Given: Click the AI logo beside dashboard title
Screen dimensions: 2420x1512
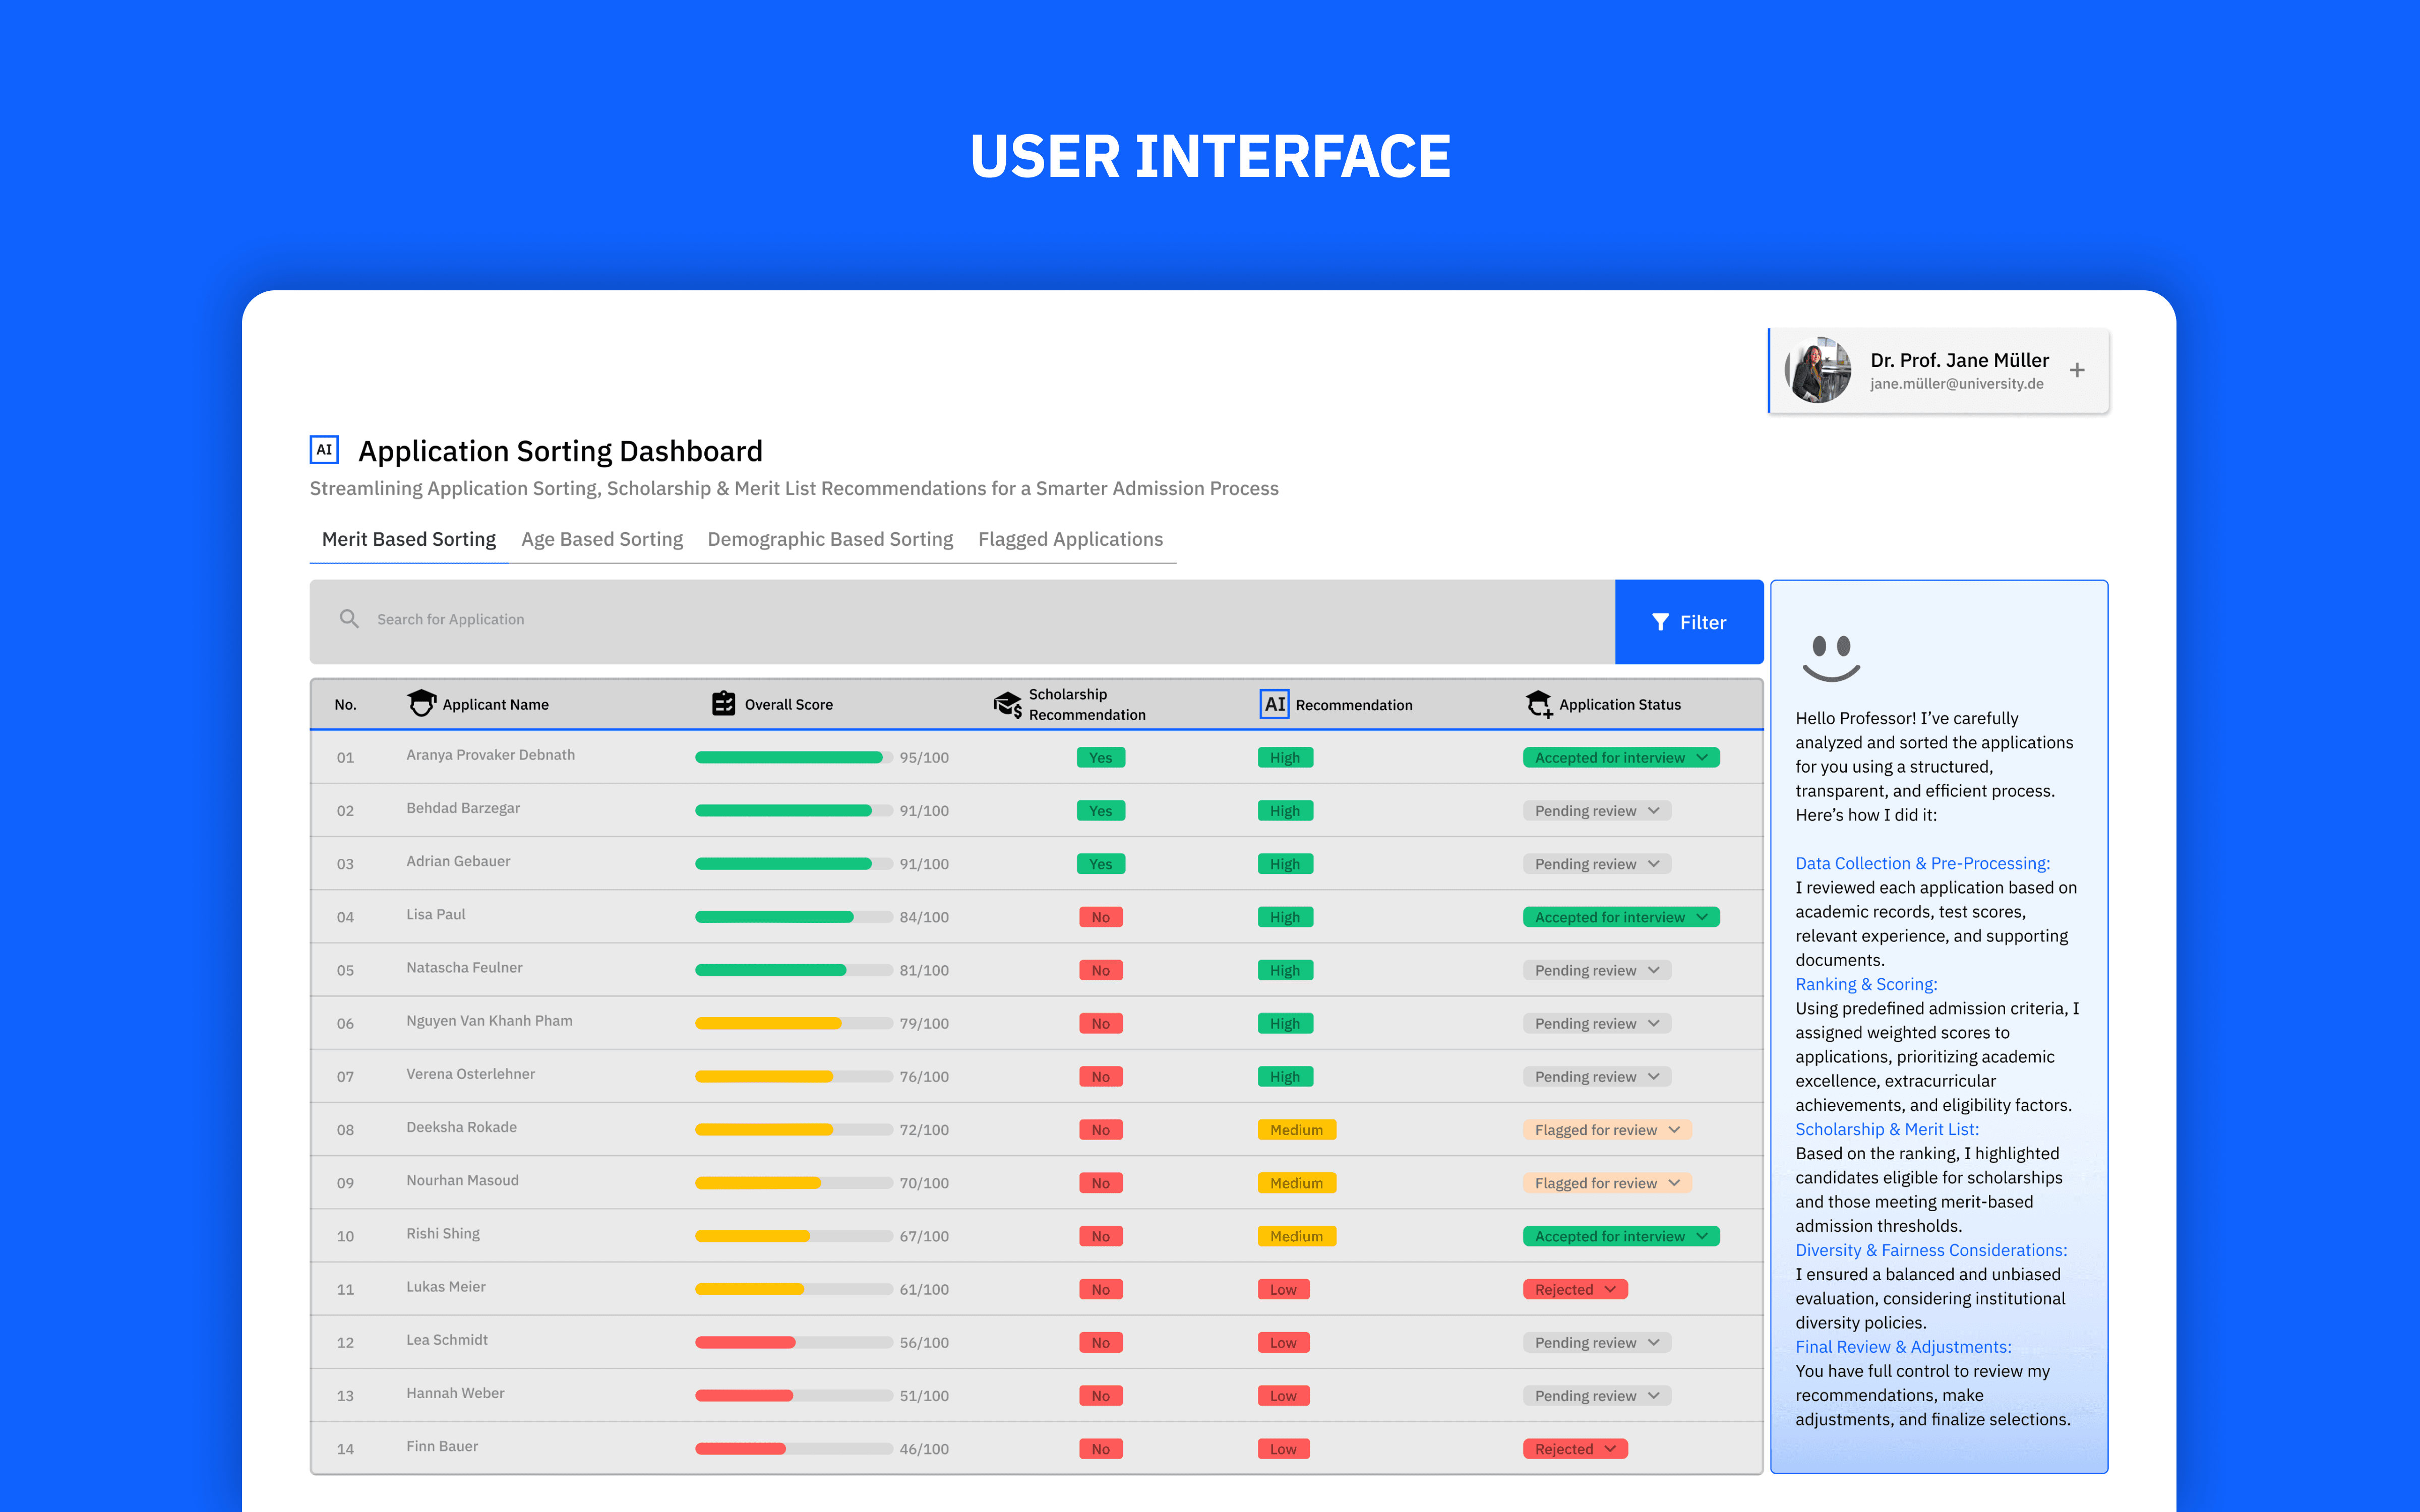Looking at the screenshot, I should coord(324,450).
